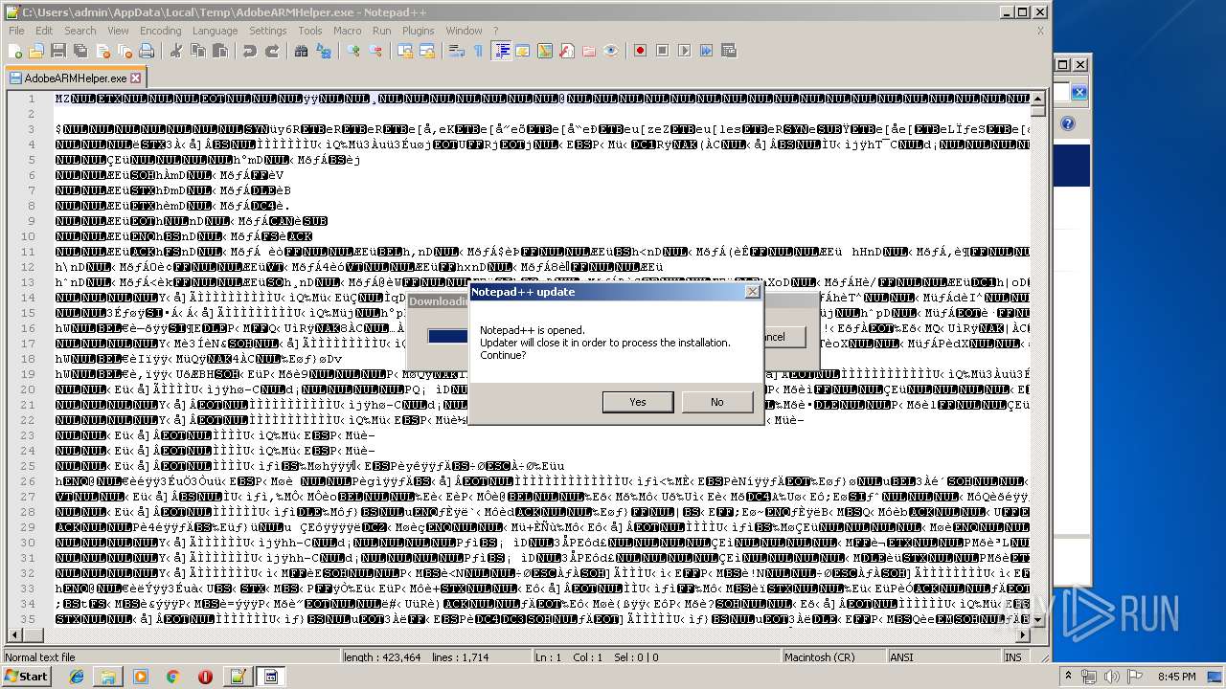Open the Encoding menu
The width and height of the screenshot is (1226, 689).
160,31
